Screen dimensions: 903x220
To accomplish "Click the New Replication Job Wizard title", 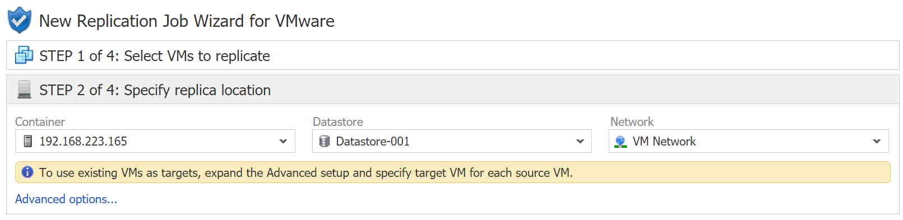I will coord(187,21).
